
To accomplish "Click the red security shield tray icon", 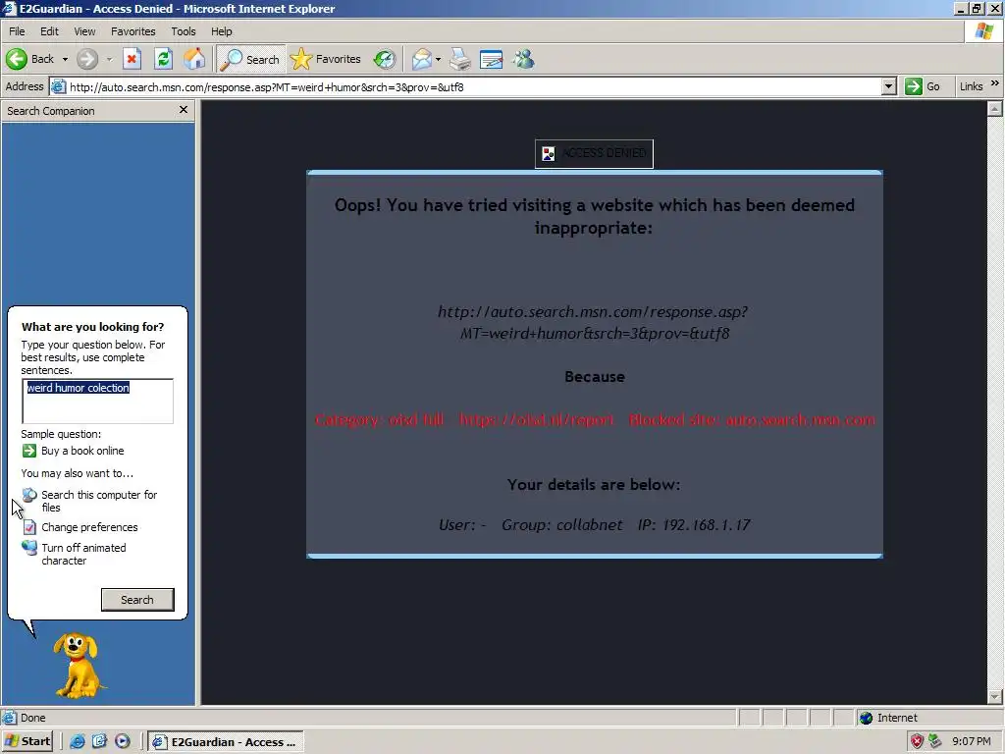I will (918, 741).
